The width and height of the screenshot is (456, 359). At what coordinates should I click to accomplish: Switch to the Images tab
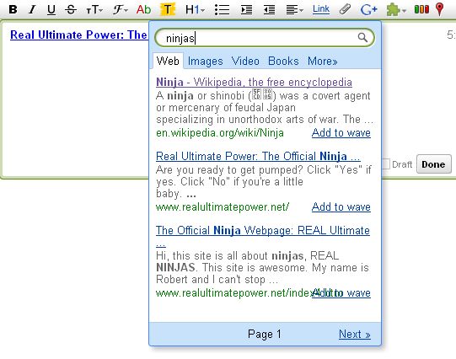[206, 62]
